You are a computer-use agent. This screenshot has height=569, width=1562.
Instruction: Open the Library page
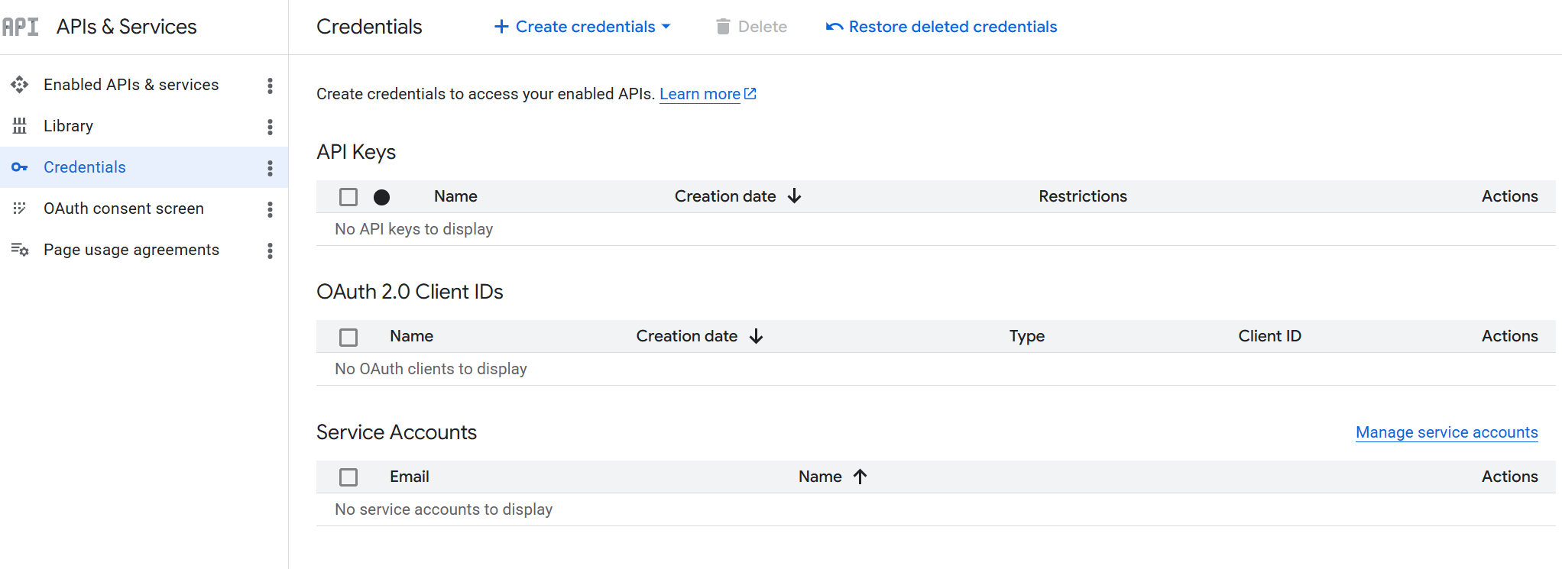(x=68, y=126)
